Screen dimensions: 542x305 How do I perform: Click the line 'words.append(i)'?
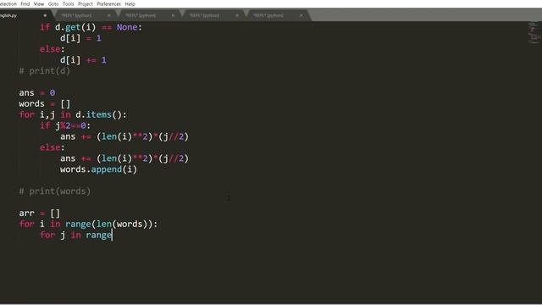click(x=98, y=169)
